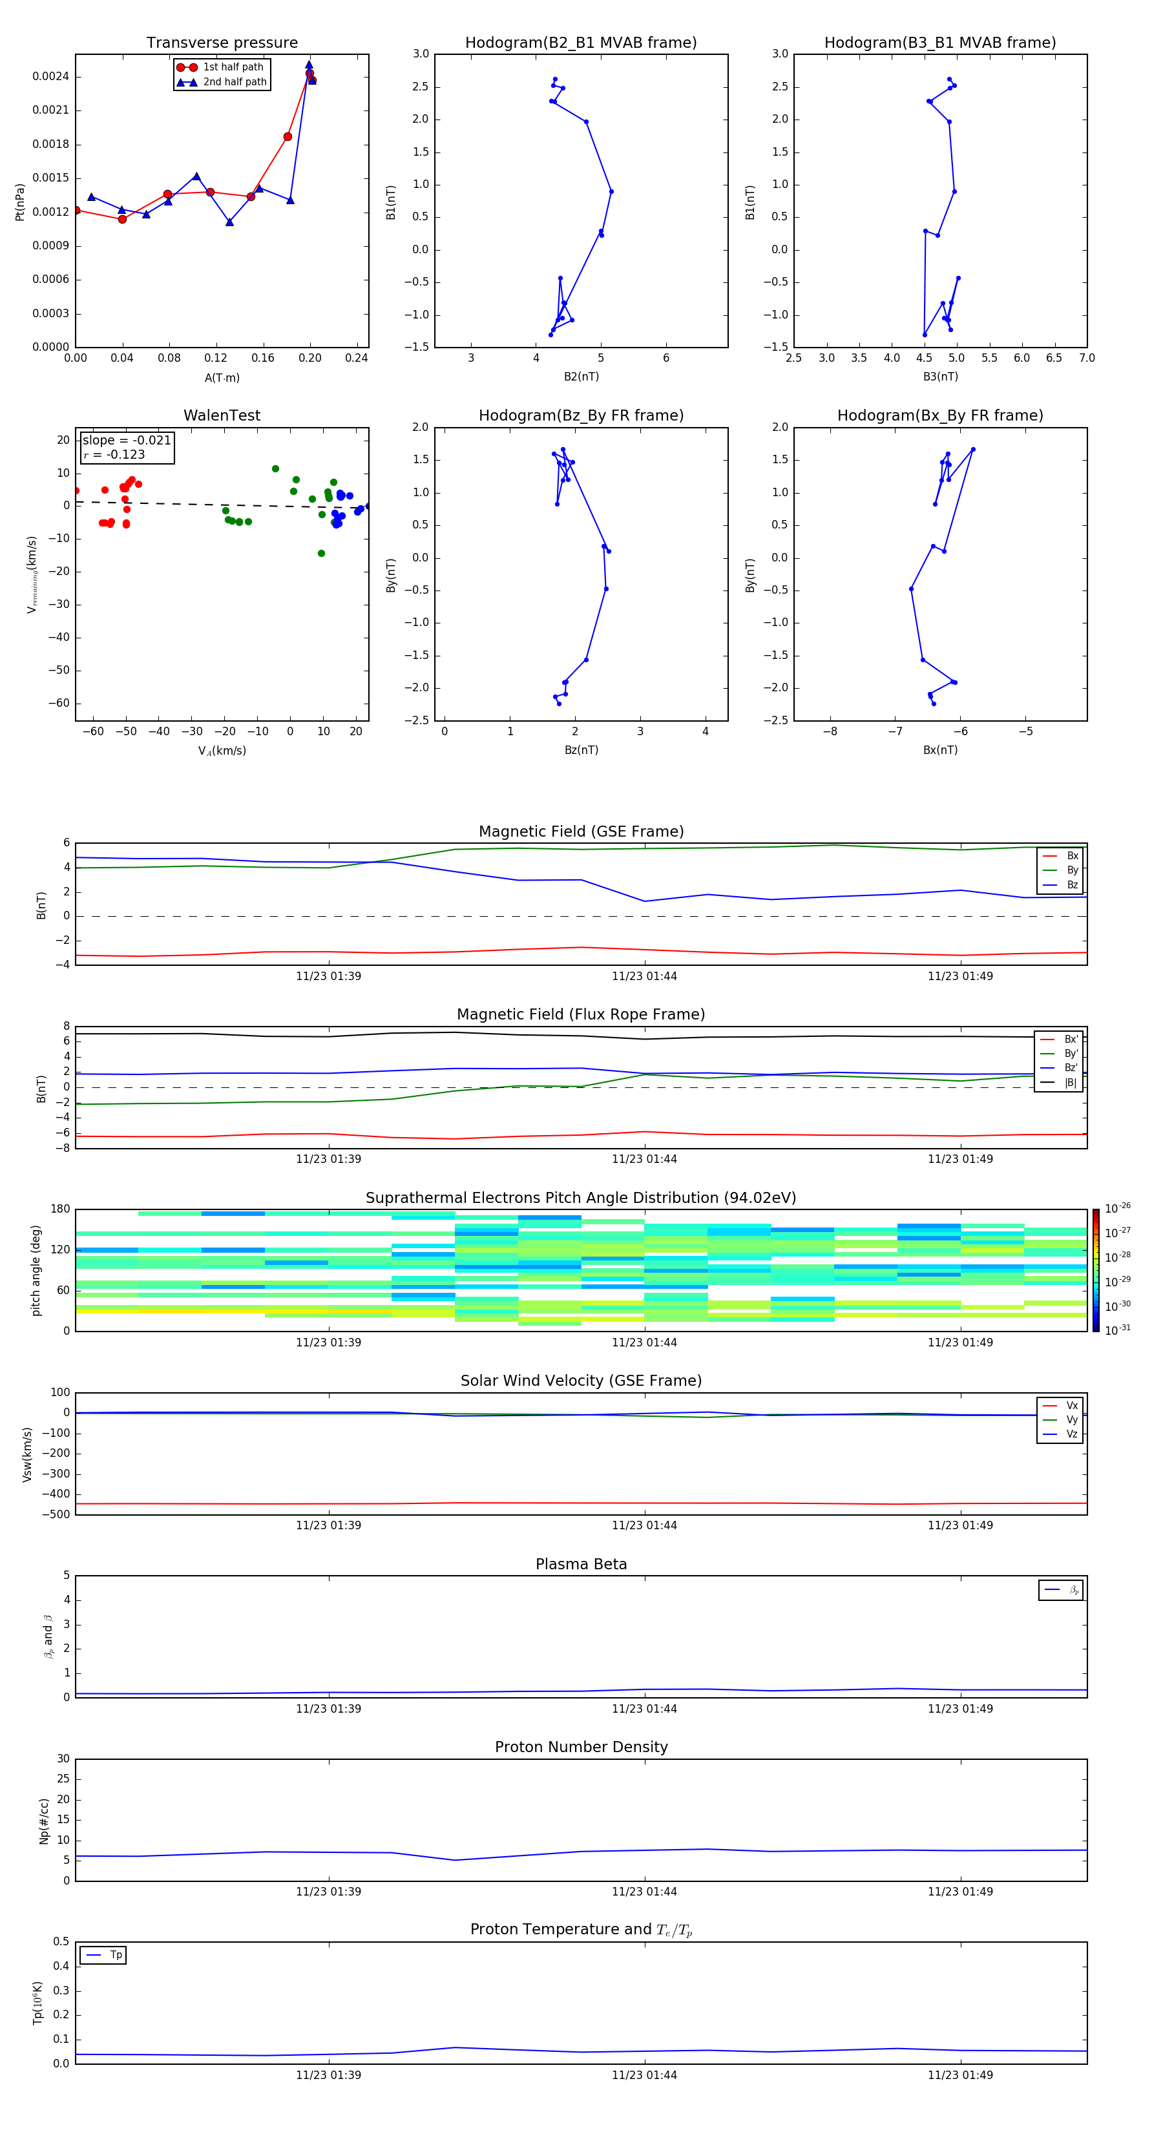Select "Bz'" in flux rope legend

[x=1059, y=1068]
